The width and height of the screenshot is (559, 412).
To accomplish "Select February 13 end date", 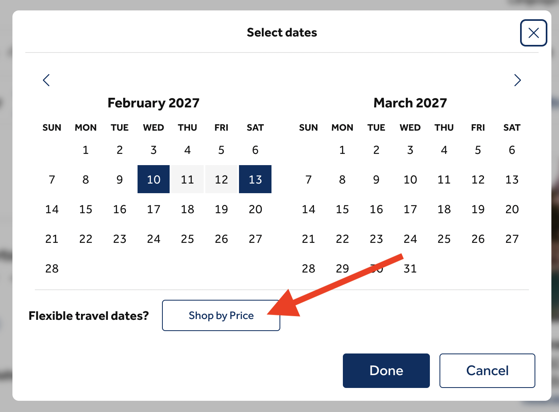I will tap(255, 179).
